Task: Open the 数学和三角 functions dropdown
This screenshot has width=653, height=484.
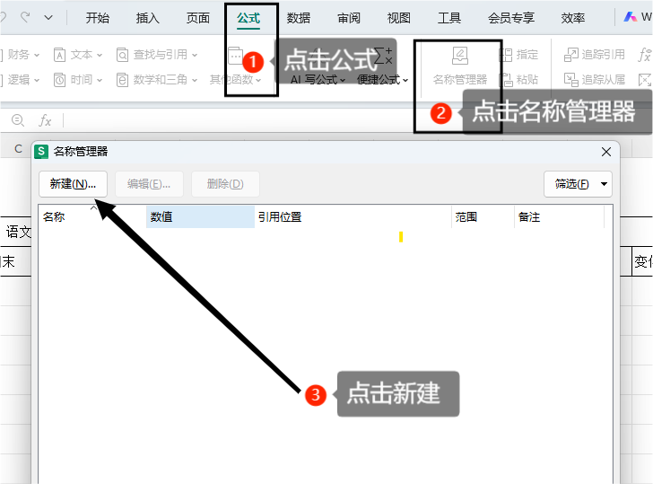Action: point(157,79)
